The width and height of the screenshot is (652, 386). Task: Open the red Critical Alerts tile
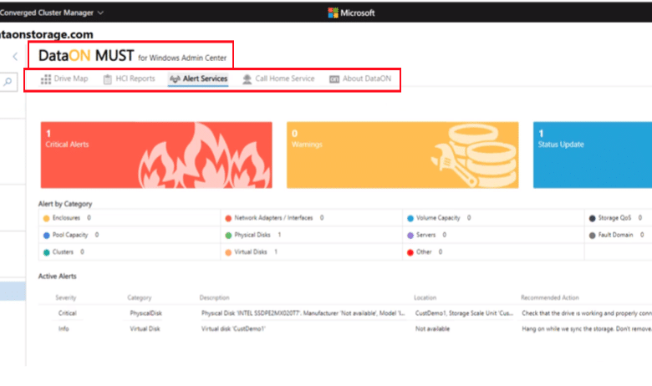(x=156, y=155)
